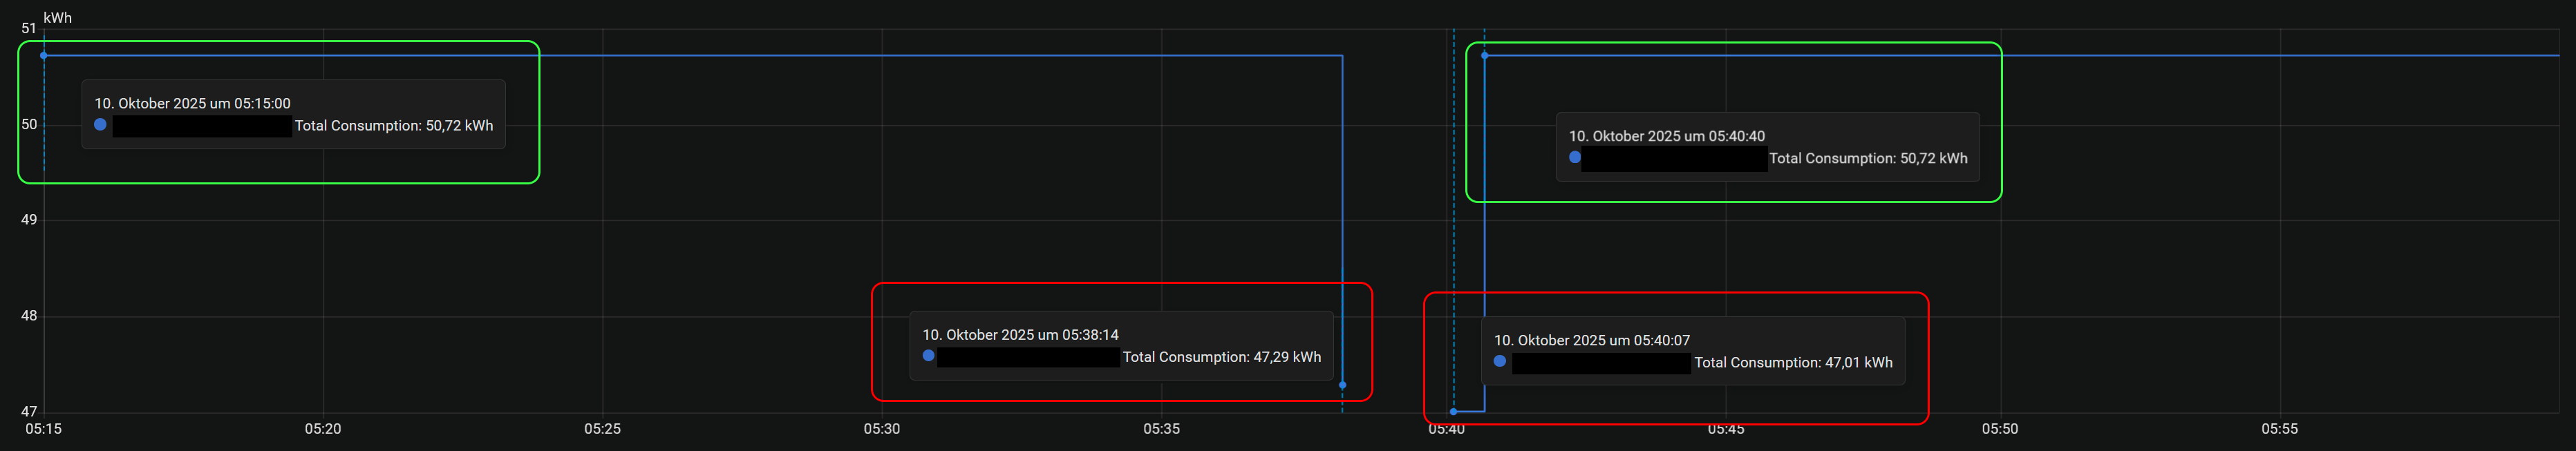Click the chart data point at 05:15:00
2576x451 pixels.
[x=44, y=56]
